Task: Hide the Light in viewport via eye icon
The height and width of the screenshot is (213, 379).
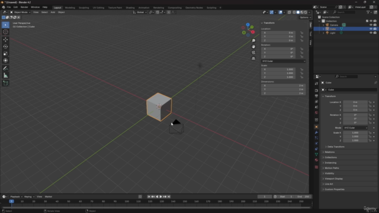Action: (x=371, y=33)
